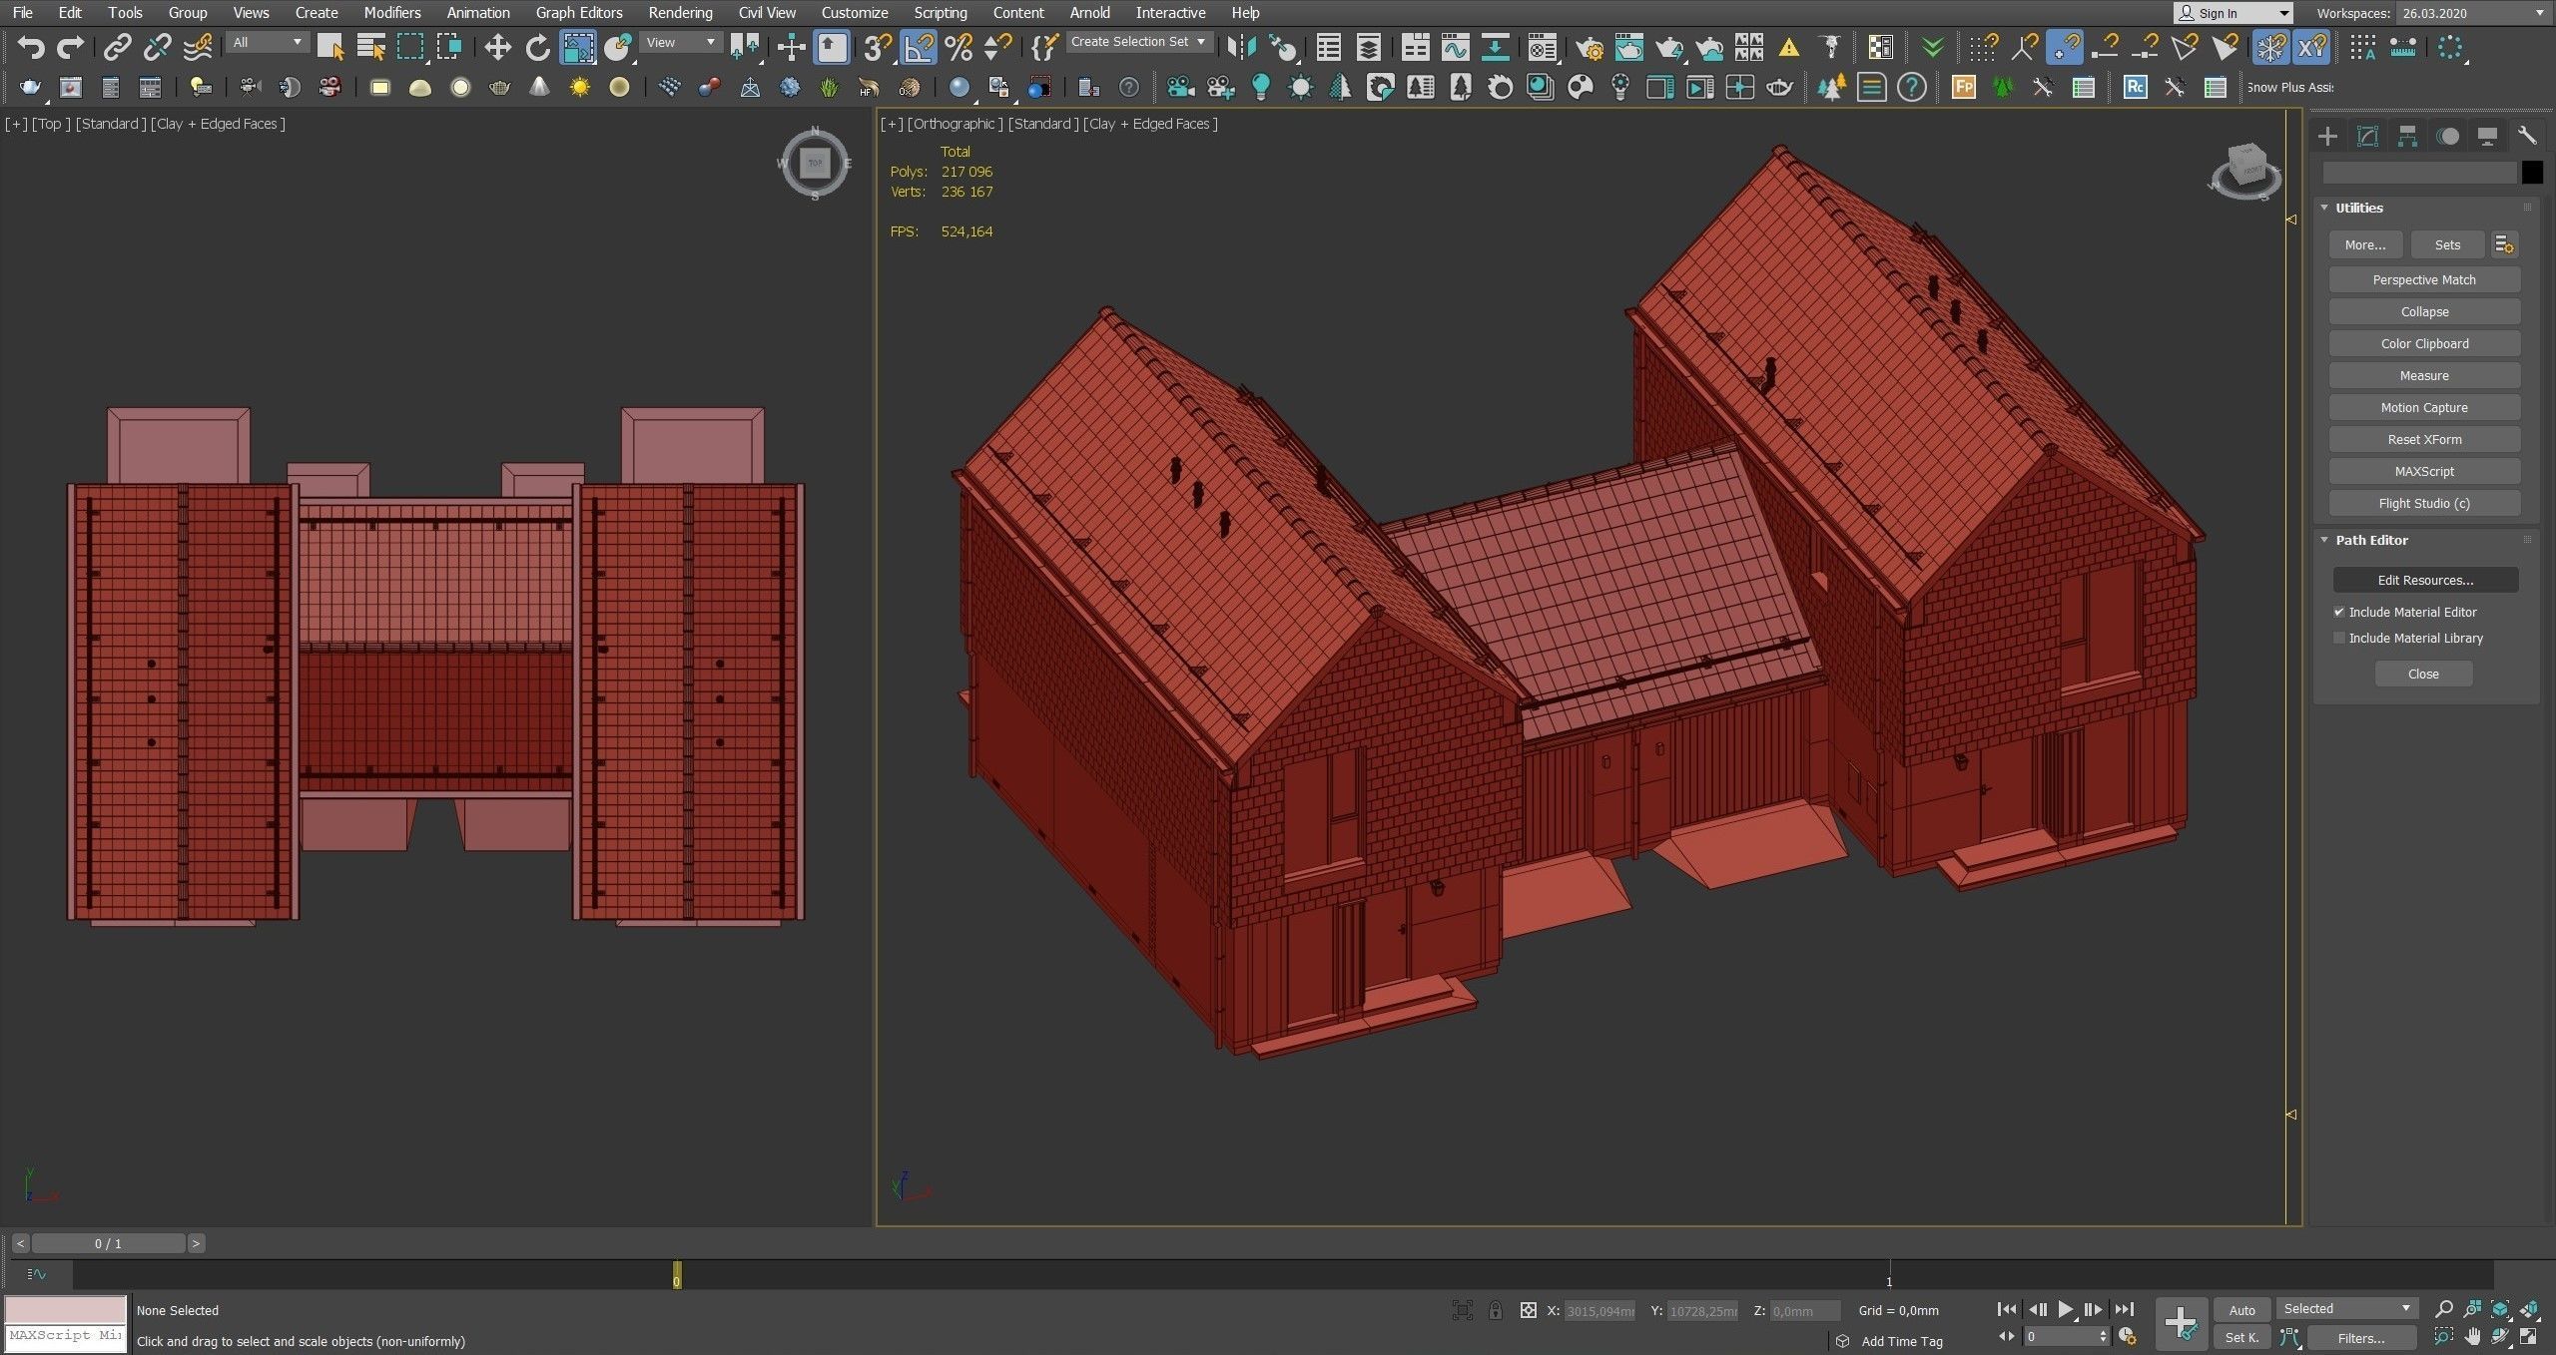
Task: Open the Arnold menu
Action: point(1089,13)
